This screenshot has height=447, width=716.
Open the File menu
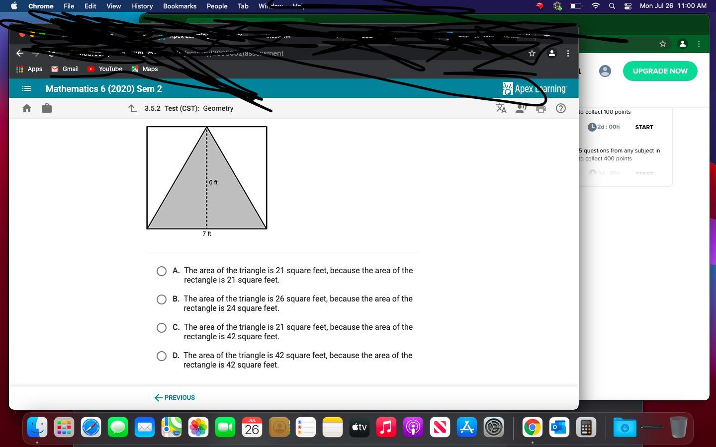pyautogui.click(x=69, y=6)
